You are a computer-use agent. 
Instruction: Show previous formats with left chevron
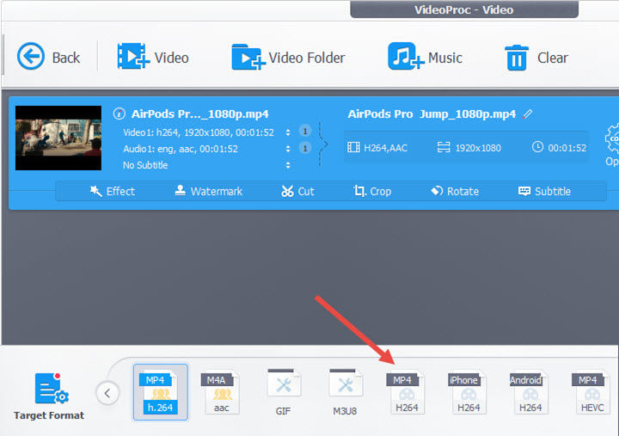pyautogui.click(x=107, y=393)
